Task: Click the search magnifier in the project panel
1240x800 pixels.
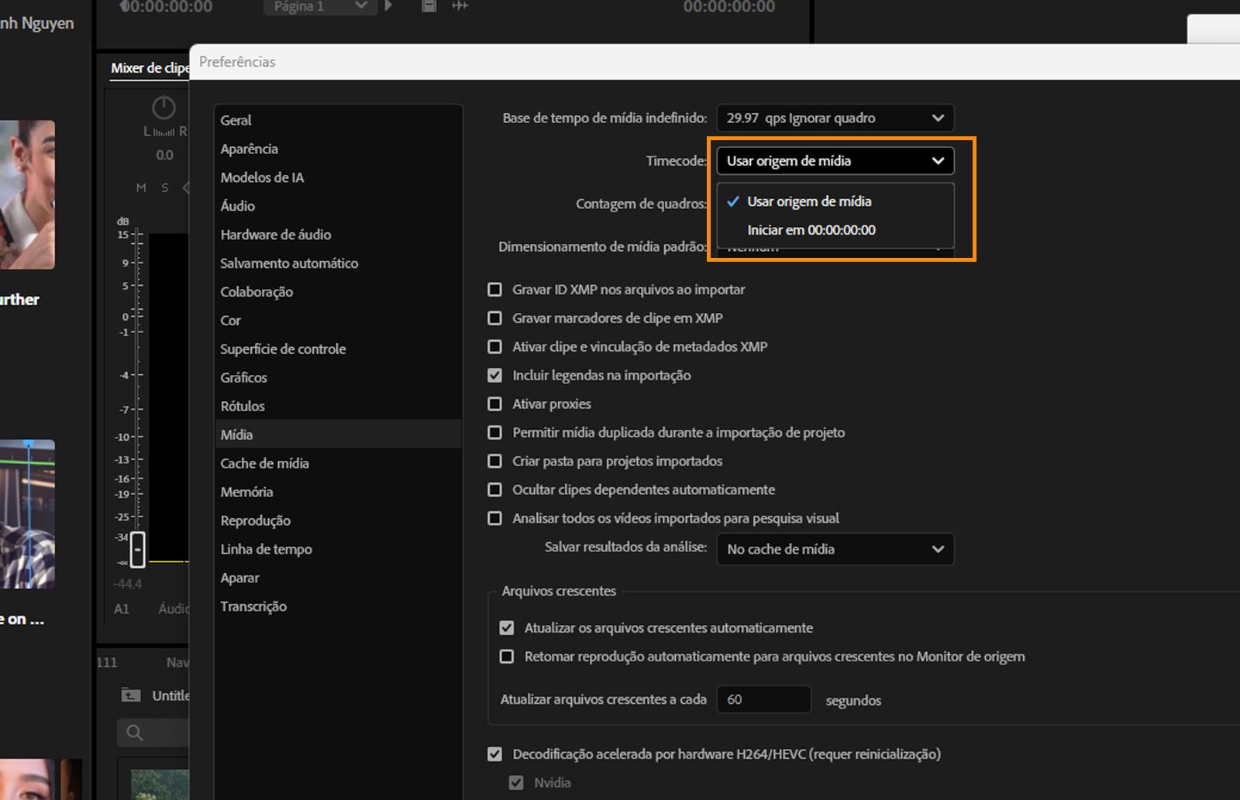Action: (x=134, y=732)
